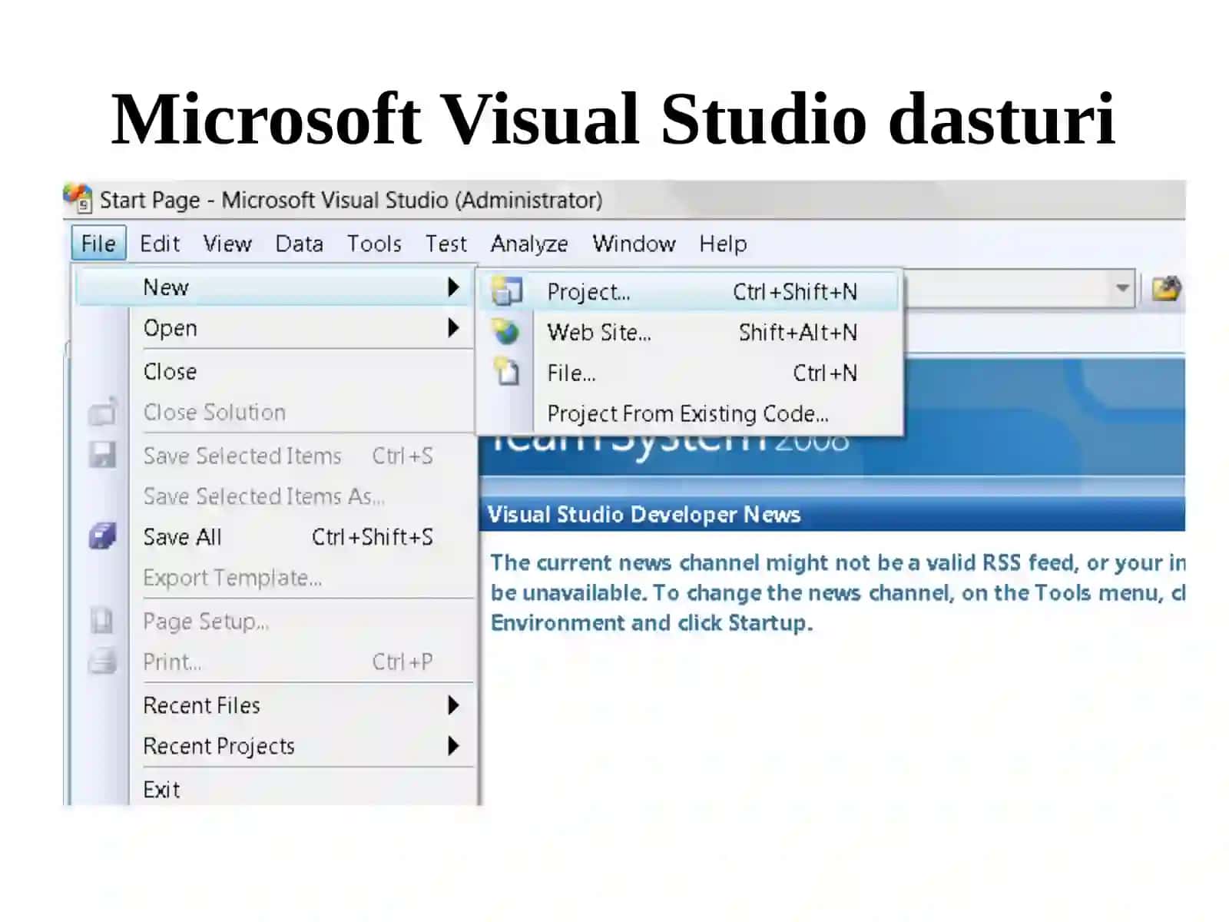Click Close Solution icon
1229x922 pixels.
102,412
